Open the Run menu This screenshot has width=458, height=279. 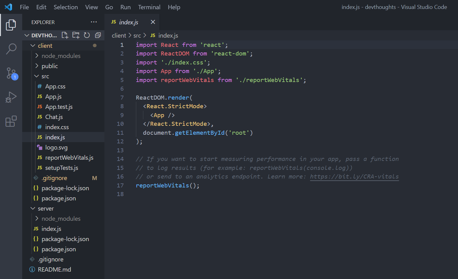coord(125,7)
